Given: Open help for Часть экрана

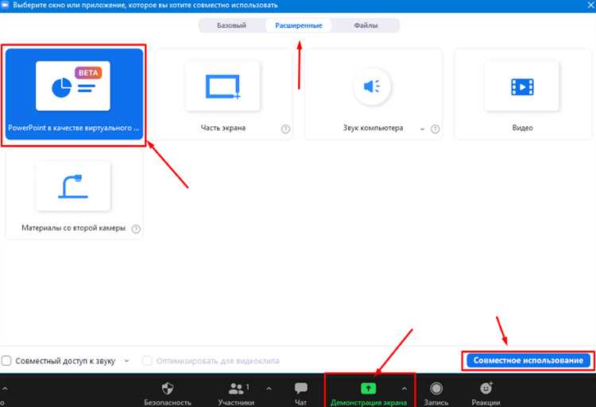Looking at the screenshot, I should [285, 129].
